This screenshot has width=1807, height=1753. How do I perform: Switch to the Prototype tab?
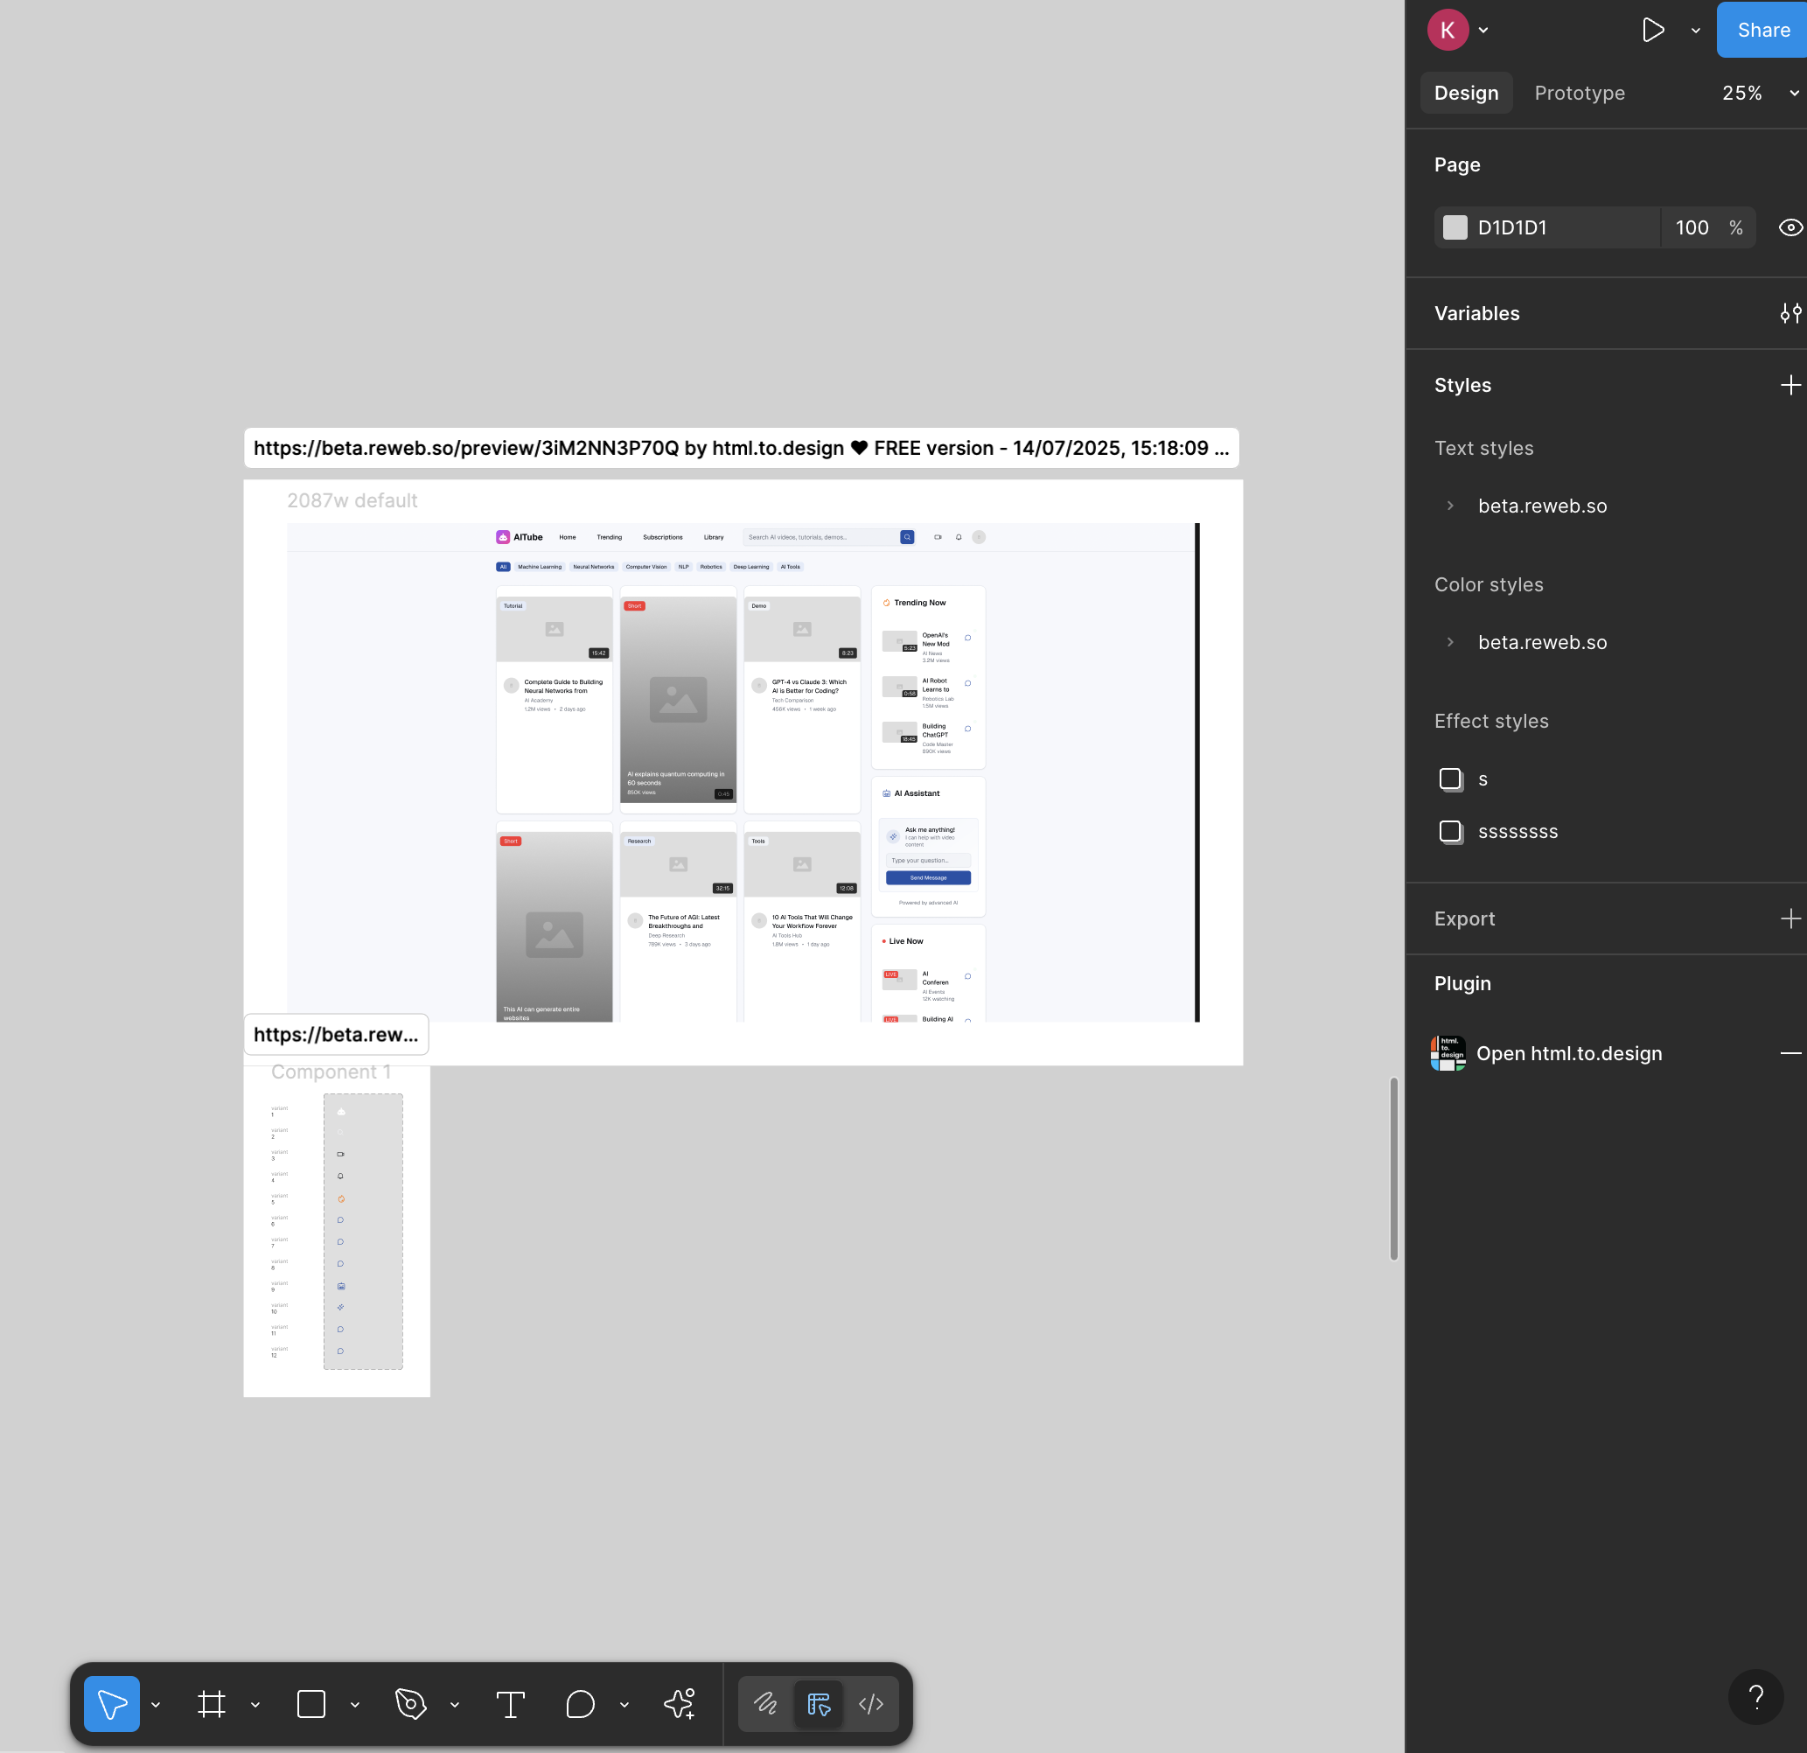pos(1580,93)
